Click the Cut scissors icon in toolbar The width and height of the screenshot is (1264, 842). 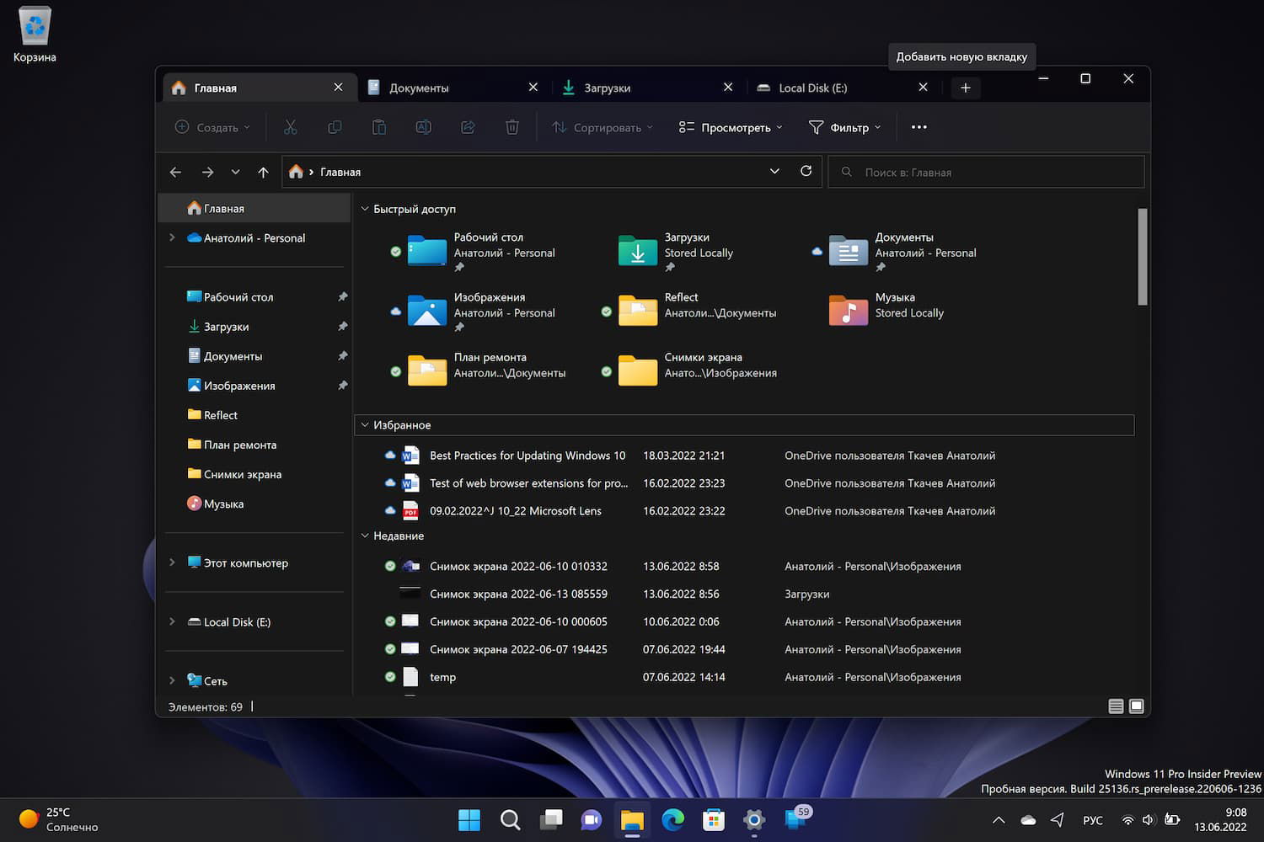291,127
